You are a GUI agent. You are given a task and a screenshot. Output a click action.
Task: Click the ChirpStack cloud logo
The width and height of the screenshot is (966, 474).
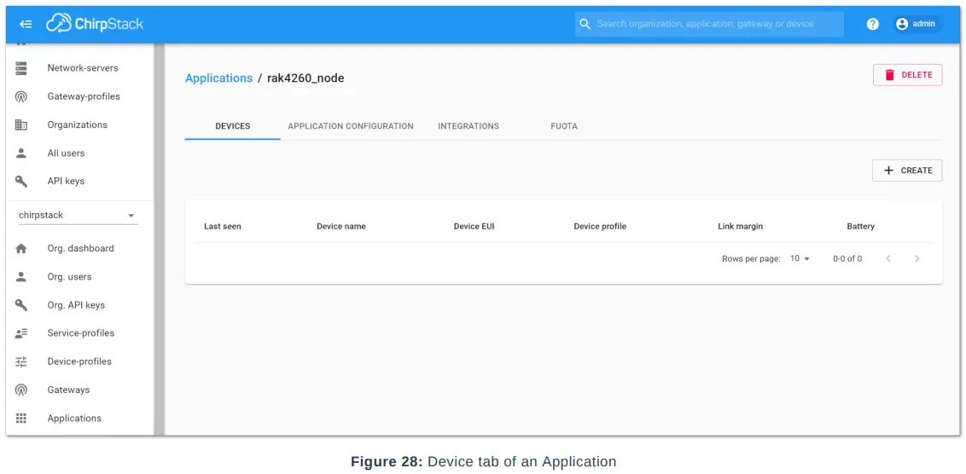click(x=59, y=23)
